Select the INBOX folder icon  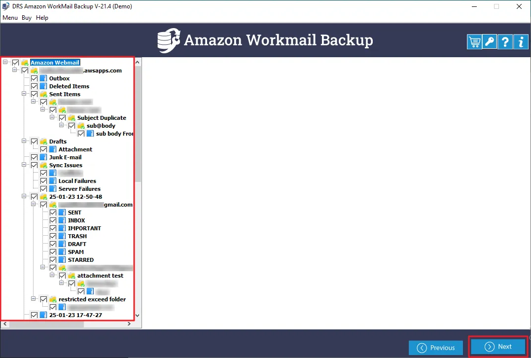62,220
